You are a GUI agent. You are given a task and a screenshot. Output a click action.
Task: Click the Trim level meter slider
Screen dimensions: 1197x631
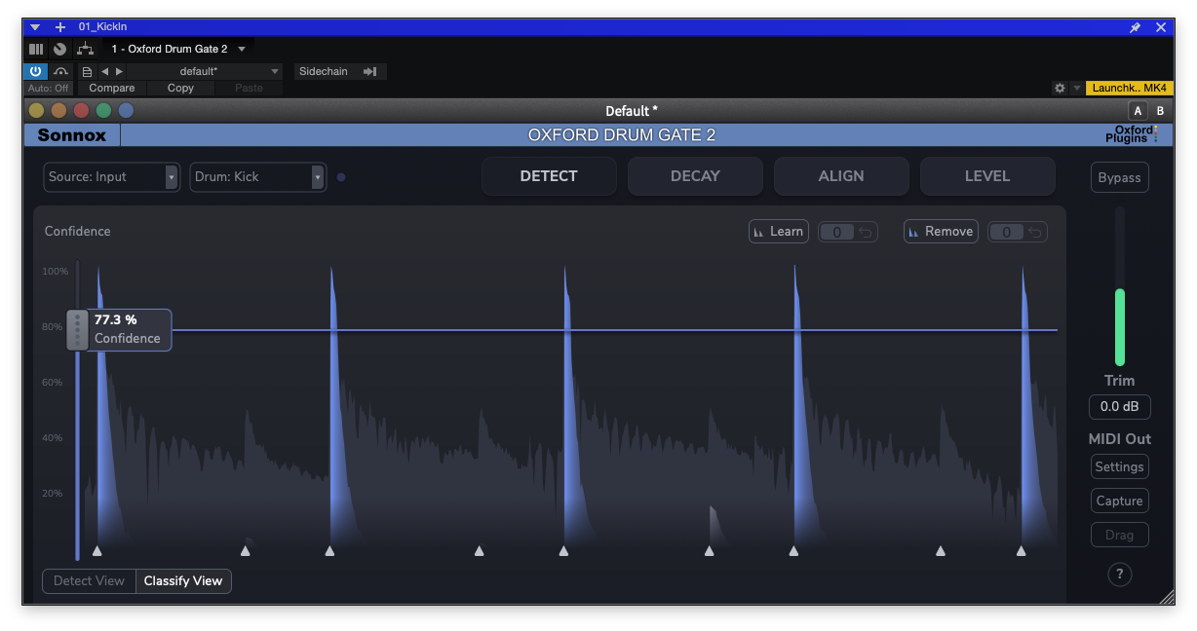pyautogui.click(x=1119, y=286)
